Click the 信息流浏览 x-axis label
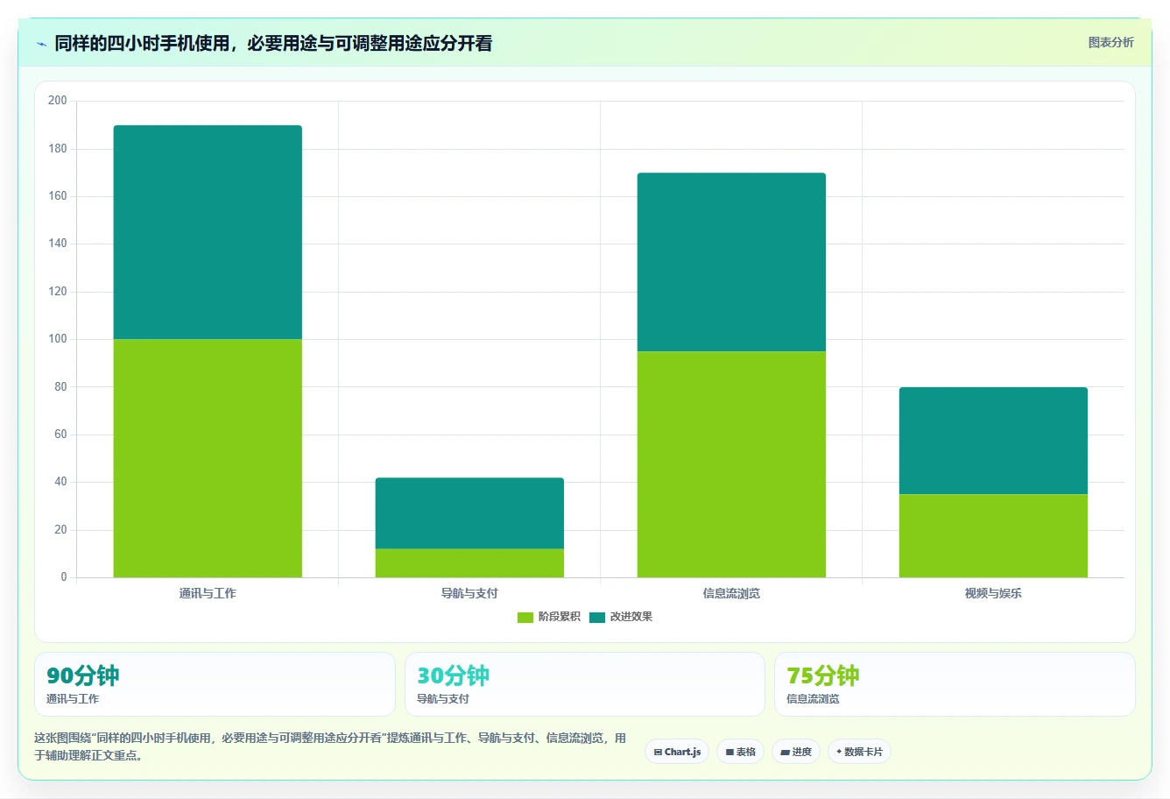Viewport: 1170px width, 799px height. (731, 593)
